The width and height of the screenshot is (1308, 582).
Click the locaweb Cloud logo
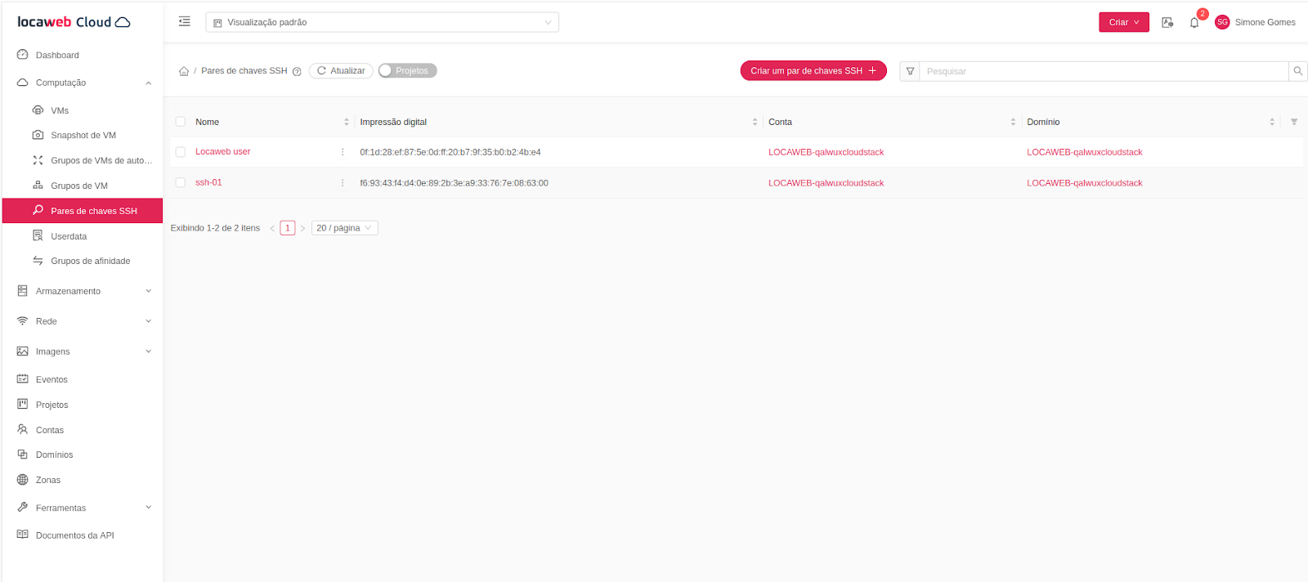tap(74, 22)
